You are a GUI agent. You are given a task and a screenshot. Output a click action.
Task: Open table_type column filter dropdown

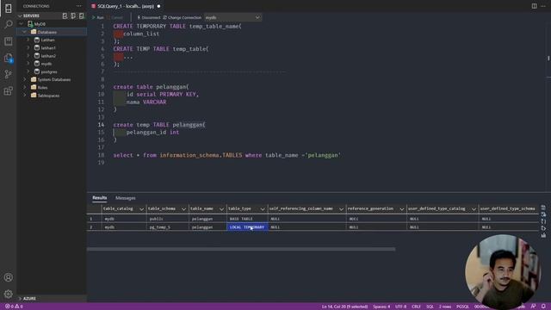click(263, 209)
